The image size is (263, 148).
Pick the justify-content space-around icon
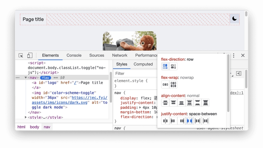pos(198,121)
